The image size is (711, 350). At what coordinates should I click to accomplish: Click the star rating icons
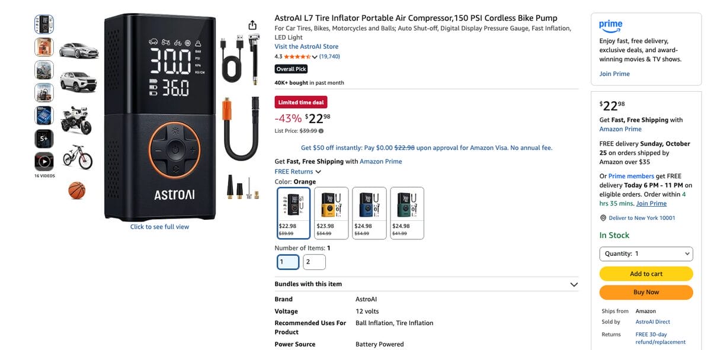[297, 57]
